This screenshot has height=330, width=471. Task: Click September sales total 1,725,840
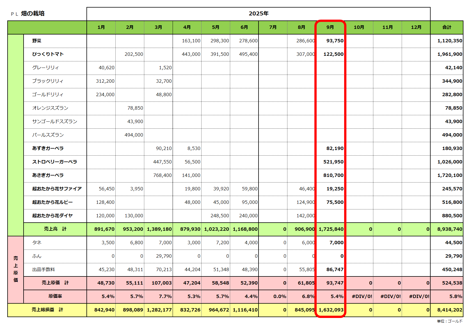331,229
